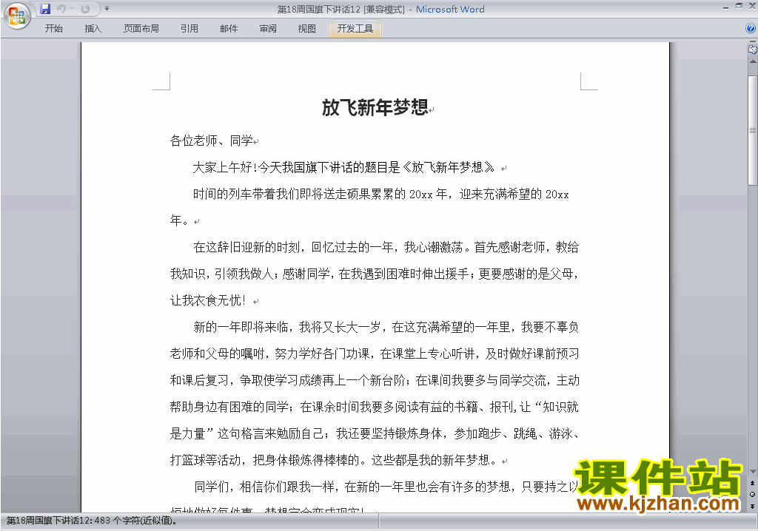The image size is (758, 531).
Task: Open Microsoft Word Help question mark
Action: [751, 29]
